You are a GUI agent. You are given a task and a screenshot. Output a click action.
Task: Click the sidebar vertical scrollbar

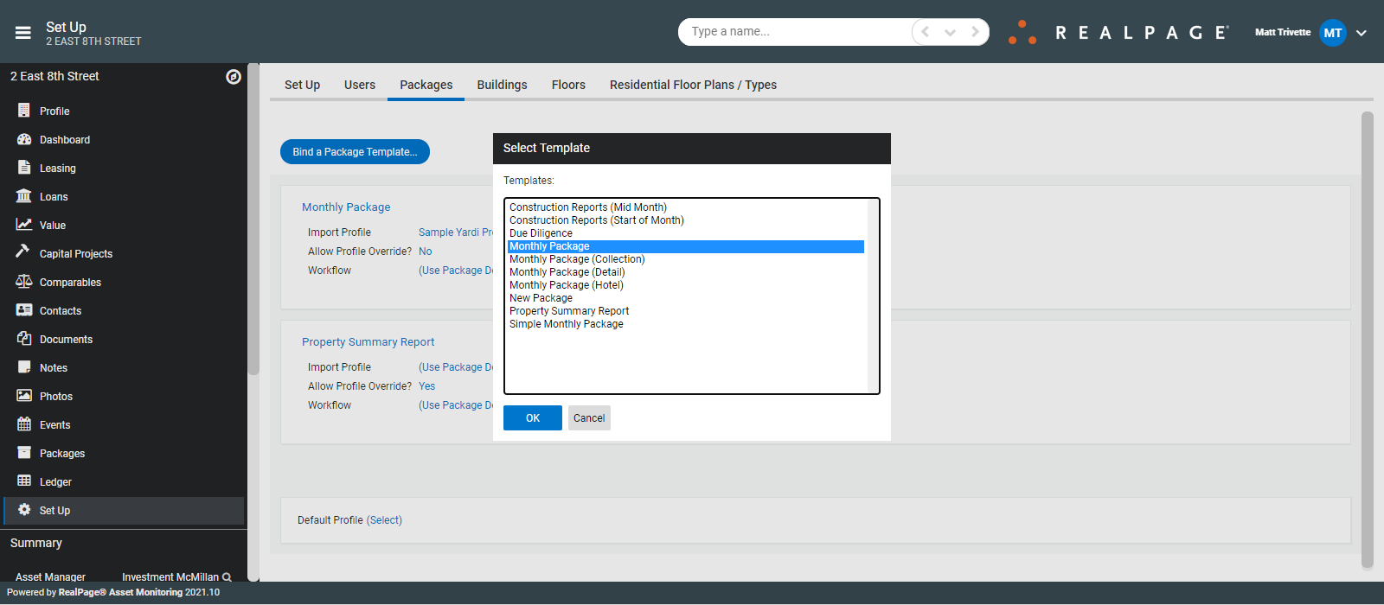[x=253, y=219]
